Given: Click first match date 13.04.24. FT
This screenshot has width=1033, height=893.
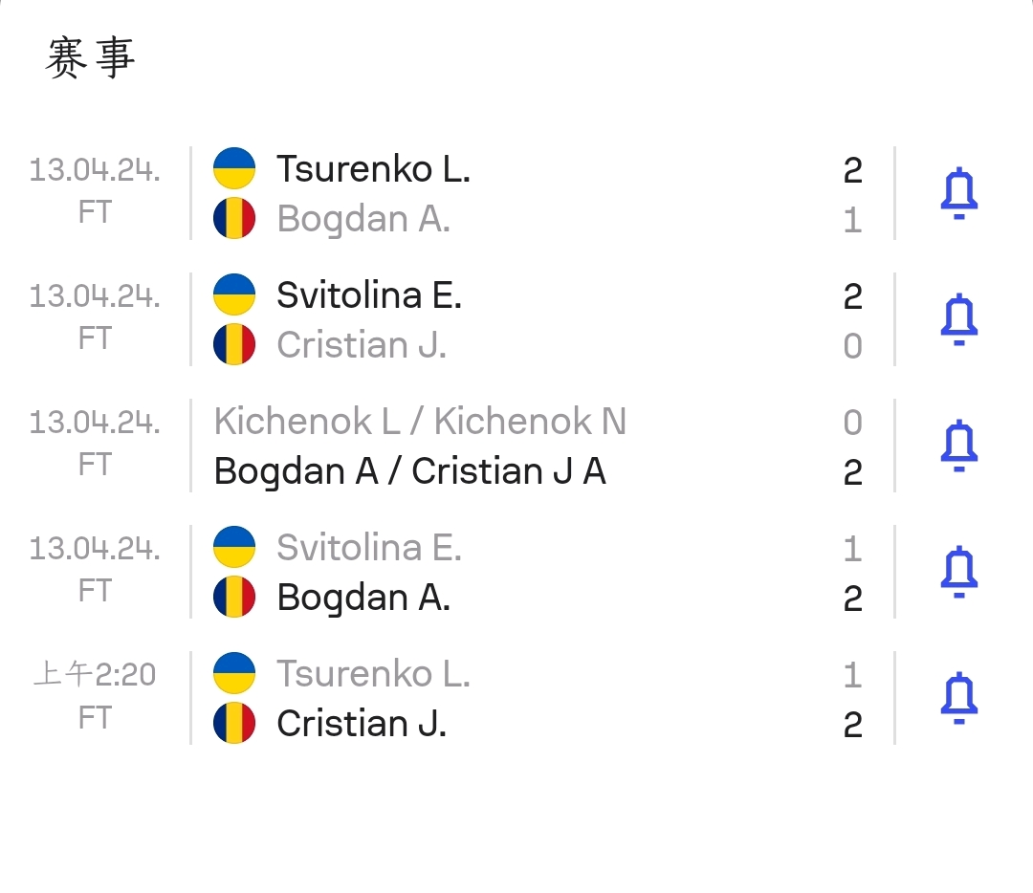Looking at the screenshot, I should coord(95,191).
